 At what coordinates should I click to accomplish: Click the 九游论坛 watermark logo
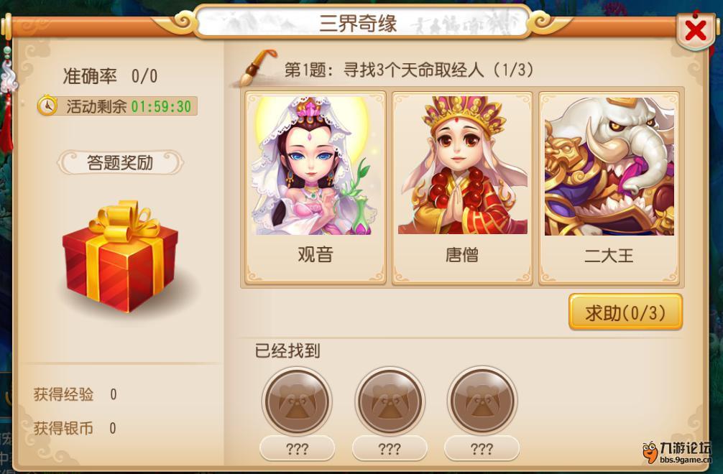[677, 451]
